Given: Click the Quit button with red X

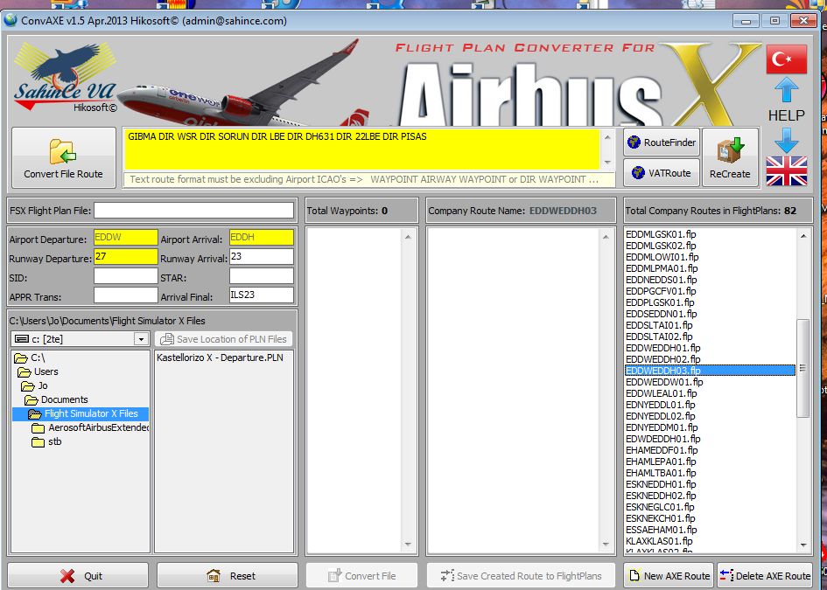Looking at the screenshot, I should 78,576.
